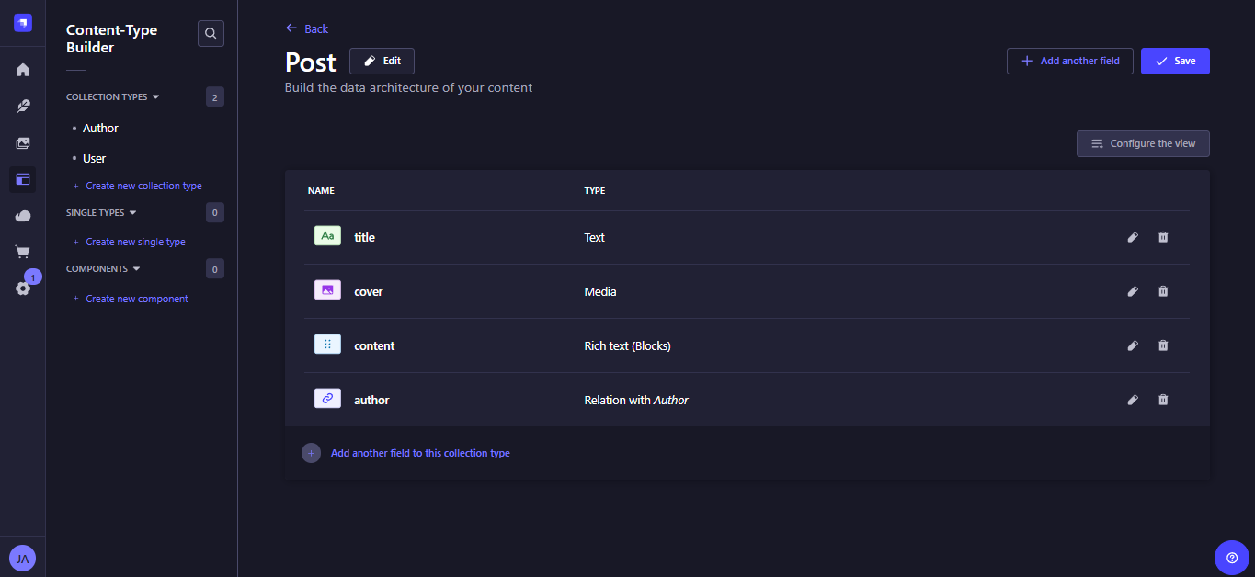1255x577 pixels.
Task: Select User collection type
Action: point(95,158)
